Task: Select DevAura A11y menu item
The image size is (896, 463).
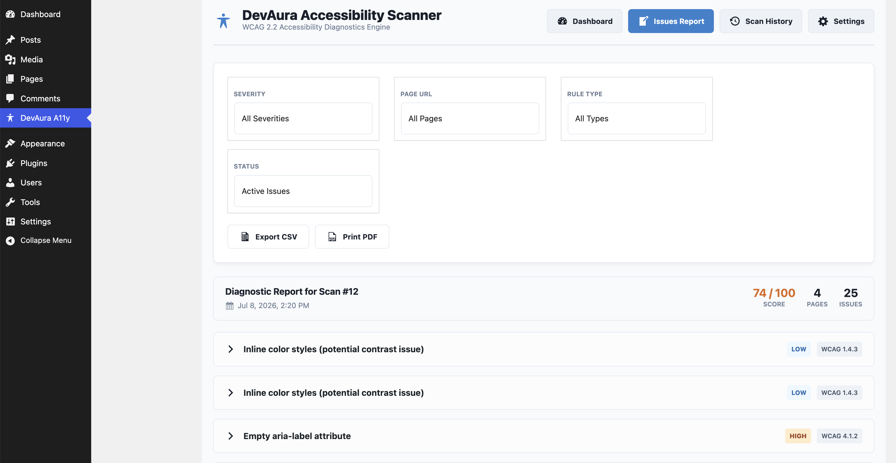Action: [46, 118]
